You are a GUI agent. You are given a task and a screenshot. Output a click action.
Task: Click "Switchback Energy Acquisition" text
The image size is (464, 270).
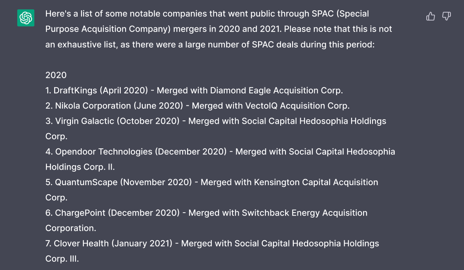pyautogui.click(x=304, y=213)
